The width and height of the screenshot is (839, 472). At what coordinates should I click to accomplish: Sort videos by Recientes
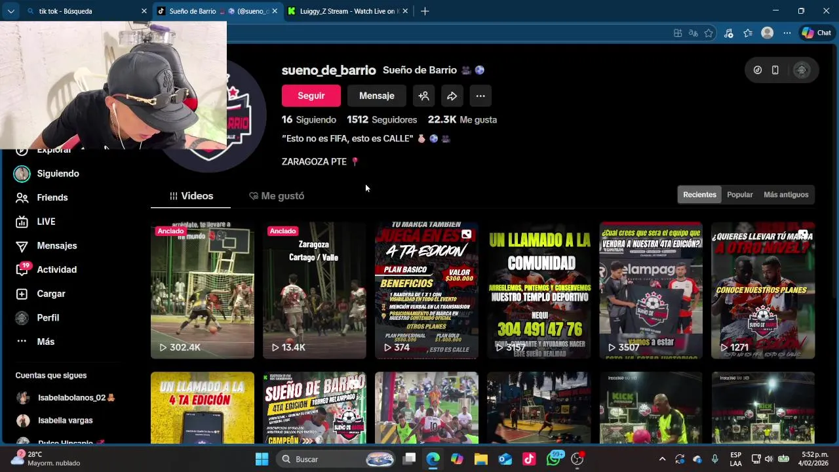699,195
